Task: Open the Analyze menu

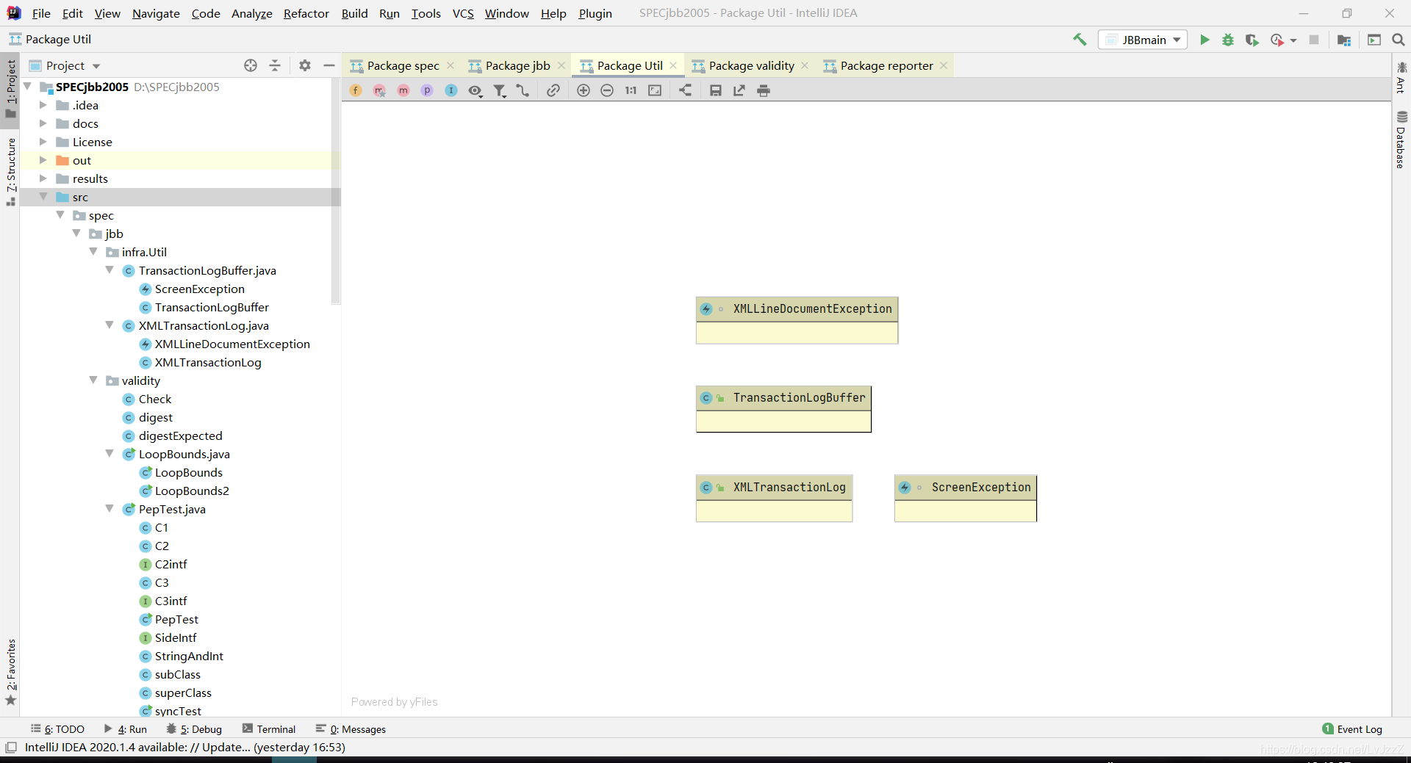Action: pyautogui.click(x=251, y=13)
